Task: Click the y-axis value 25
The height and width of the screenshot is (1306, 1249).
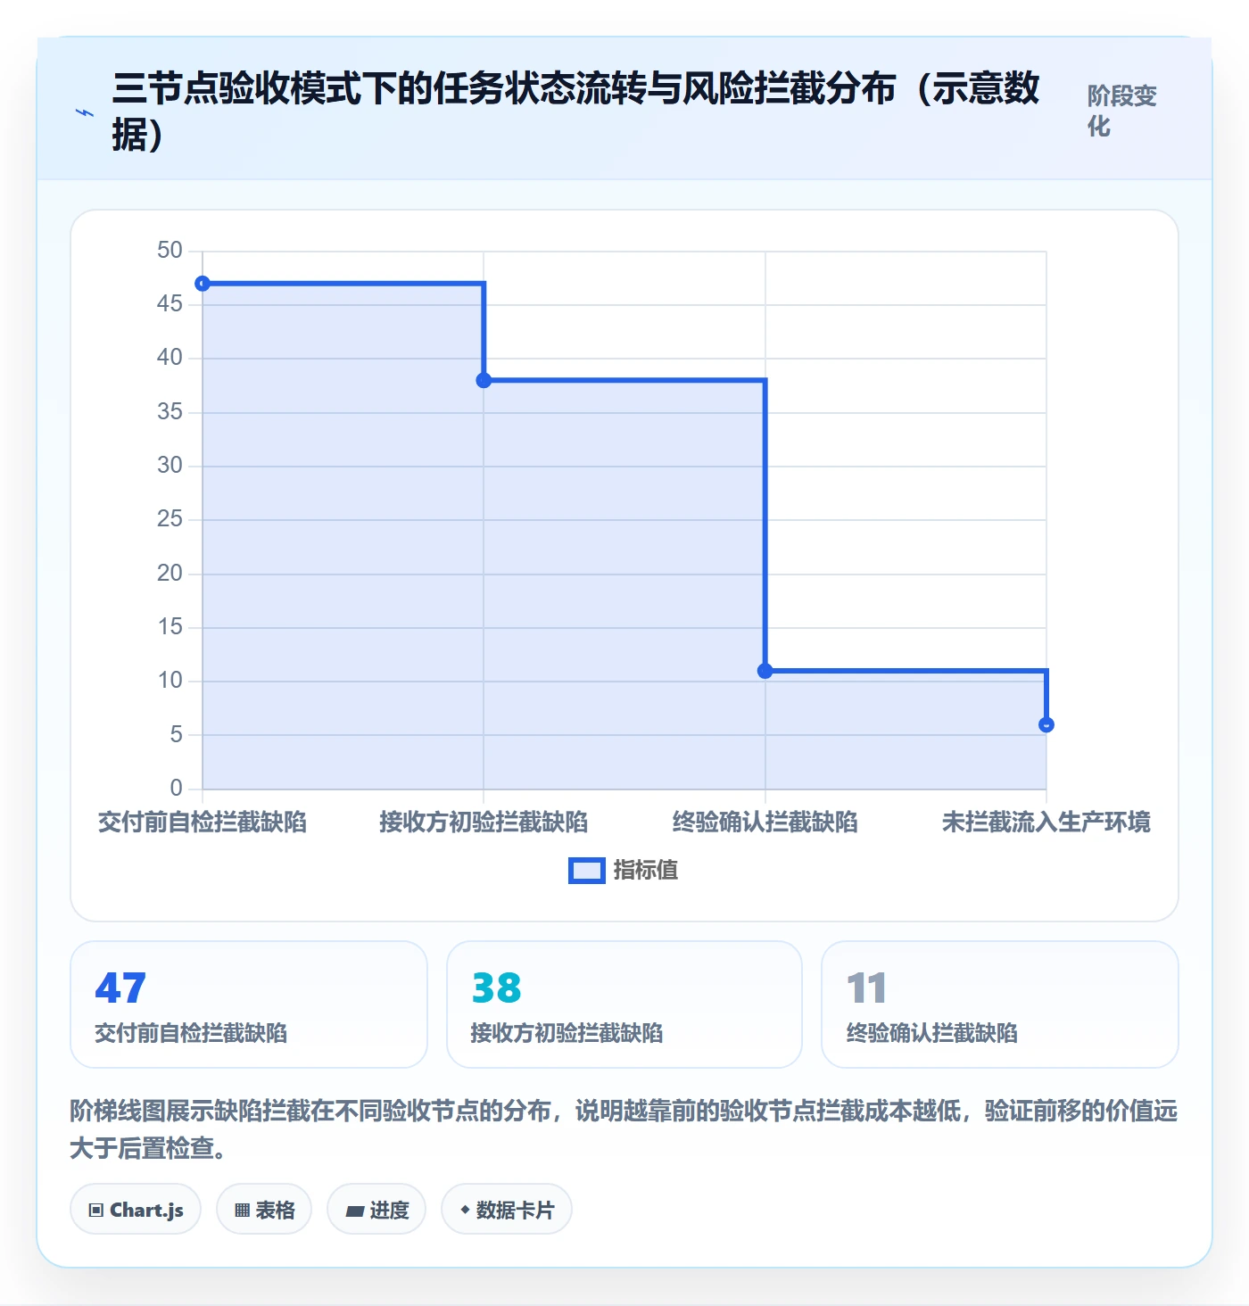Action: tap(170, 519)
